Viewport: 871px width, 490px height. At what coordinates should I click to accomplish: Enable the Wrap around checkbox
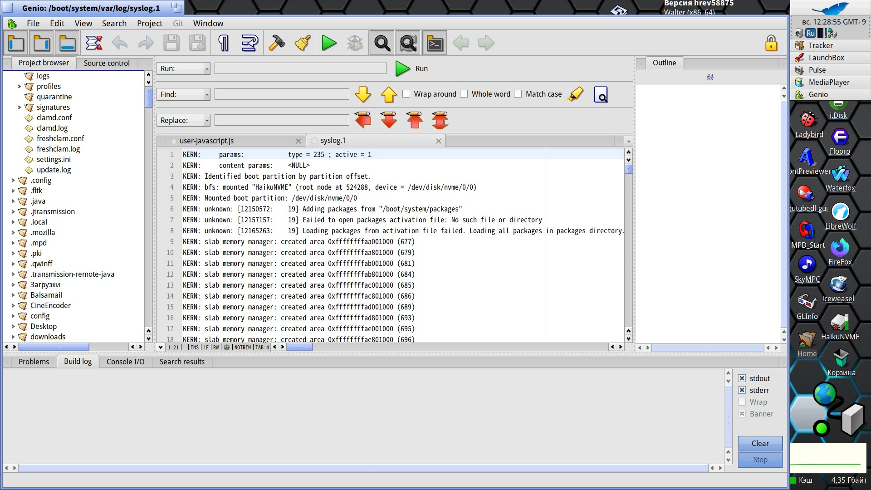click(x=406, y=94)
